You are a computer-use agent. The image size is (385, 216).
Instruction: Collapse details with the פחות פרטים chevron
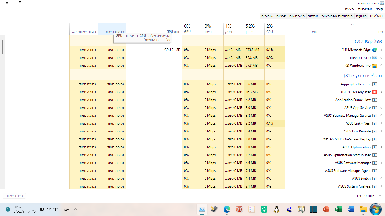click(380, 195)
